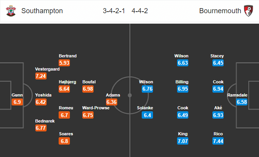This screenshot has width=259, height=157.
Task: Click Boufal's 6.98 rating badge
Action: 88,89
